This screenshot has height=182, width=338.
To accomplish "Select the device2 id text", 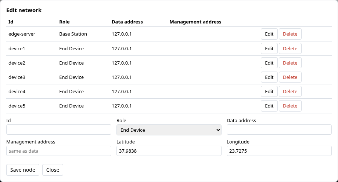I will click(x=17, y=63).
